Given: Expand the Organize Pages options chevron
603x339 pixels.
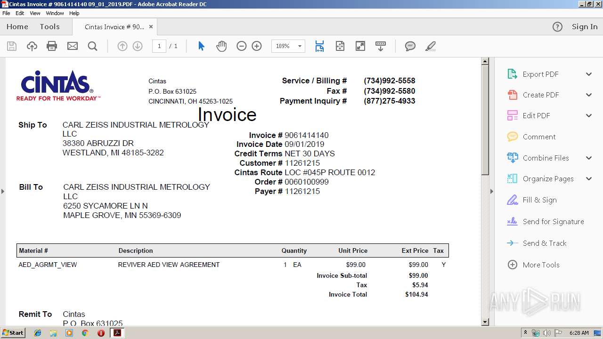Looking at the screenshot, I should (x=589, y=179).
